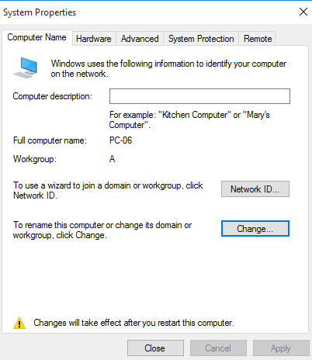Click the System Properties title bar text
Viewport: 312px width, 360px height.
(x=40, y=12)
